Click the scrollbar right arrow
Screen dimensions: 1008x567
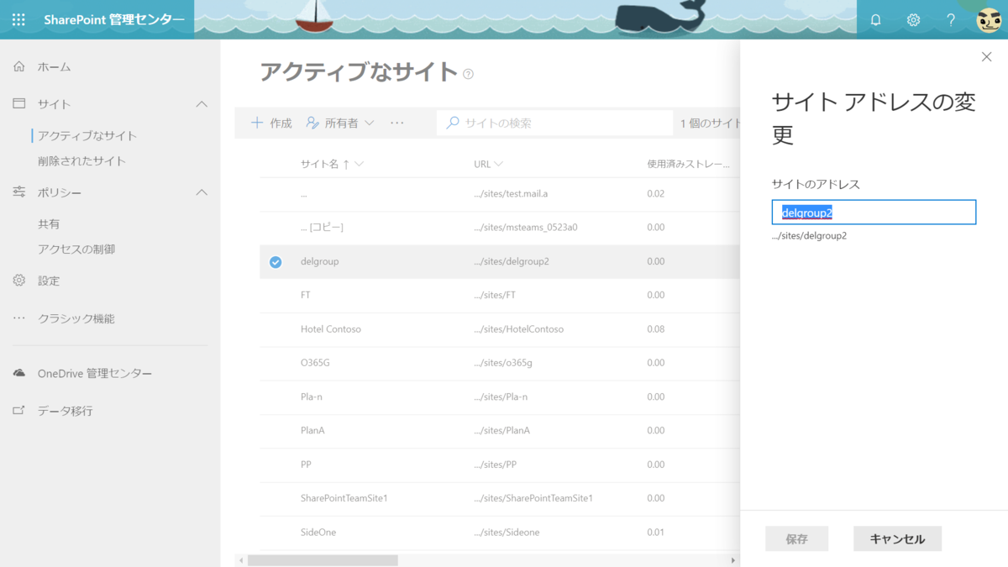click(x=732, y=560)
